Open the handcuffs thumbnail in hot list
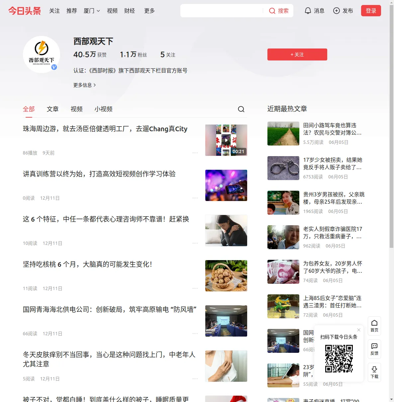394x402 pixels. coord(283,168)
